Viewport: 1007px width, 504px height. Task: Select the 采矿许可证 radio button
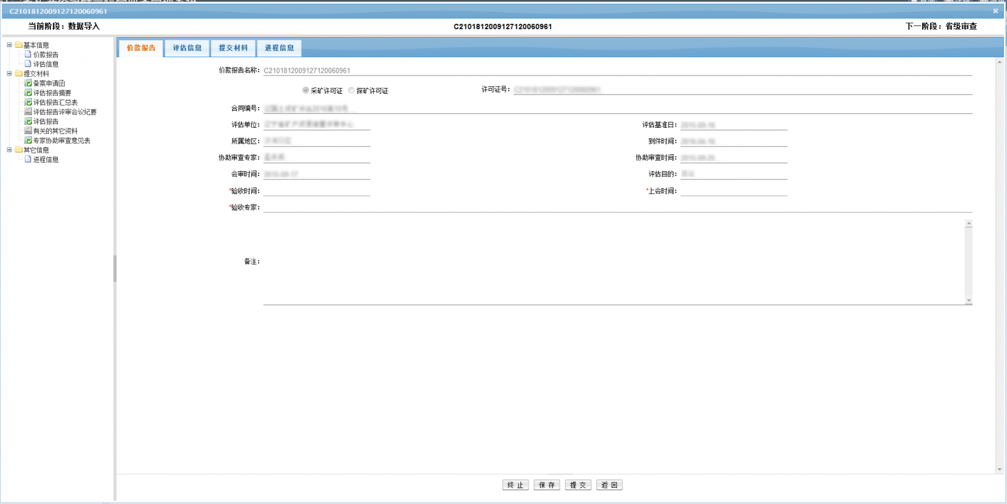306,91
